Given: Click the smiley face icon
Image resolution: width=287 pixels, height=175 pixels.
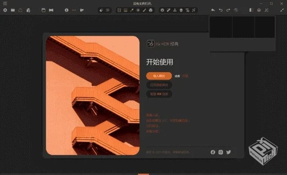Looking at the screenshot, I should pos(162,10).
